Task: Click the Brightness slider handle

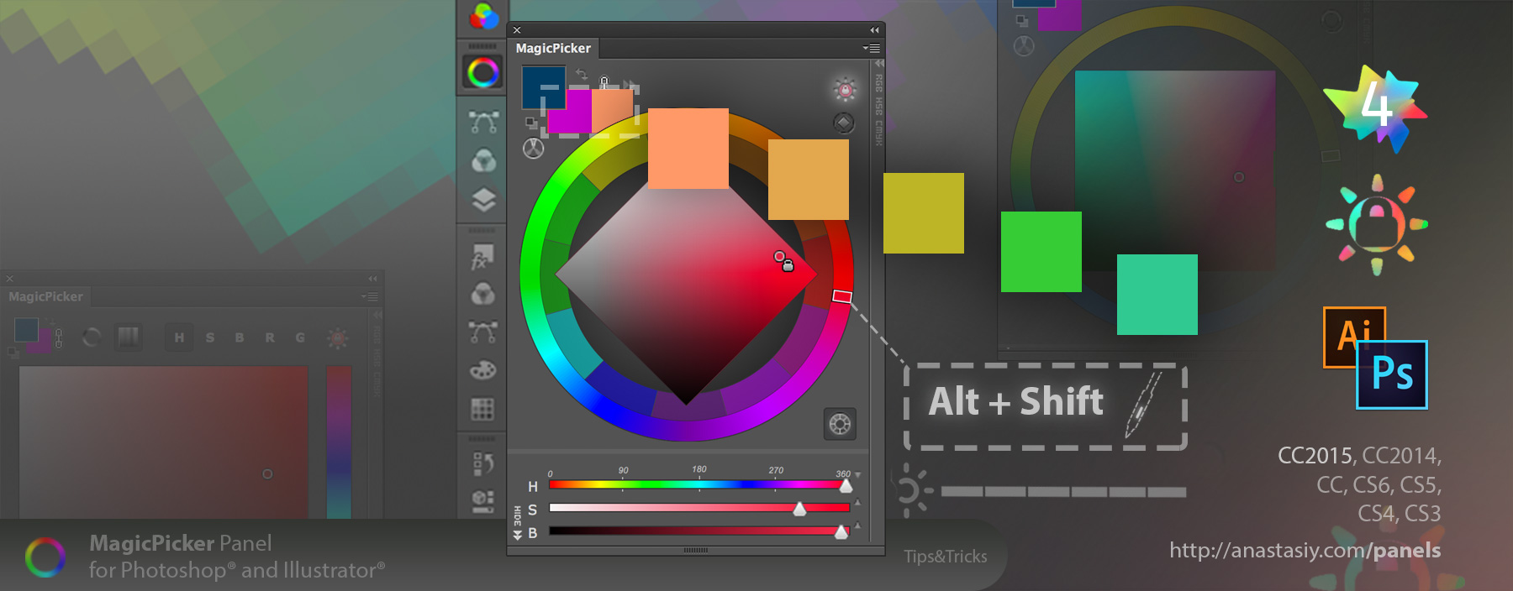Action: coord(841,532)
